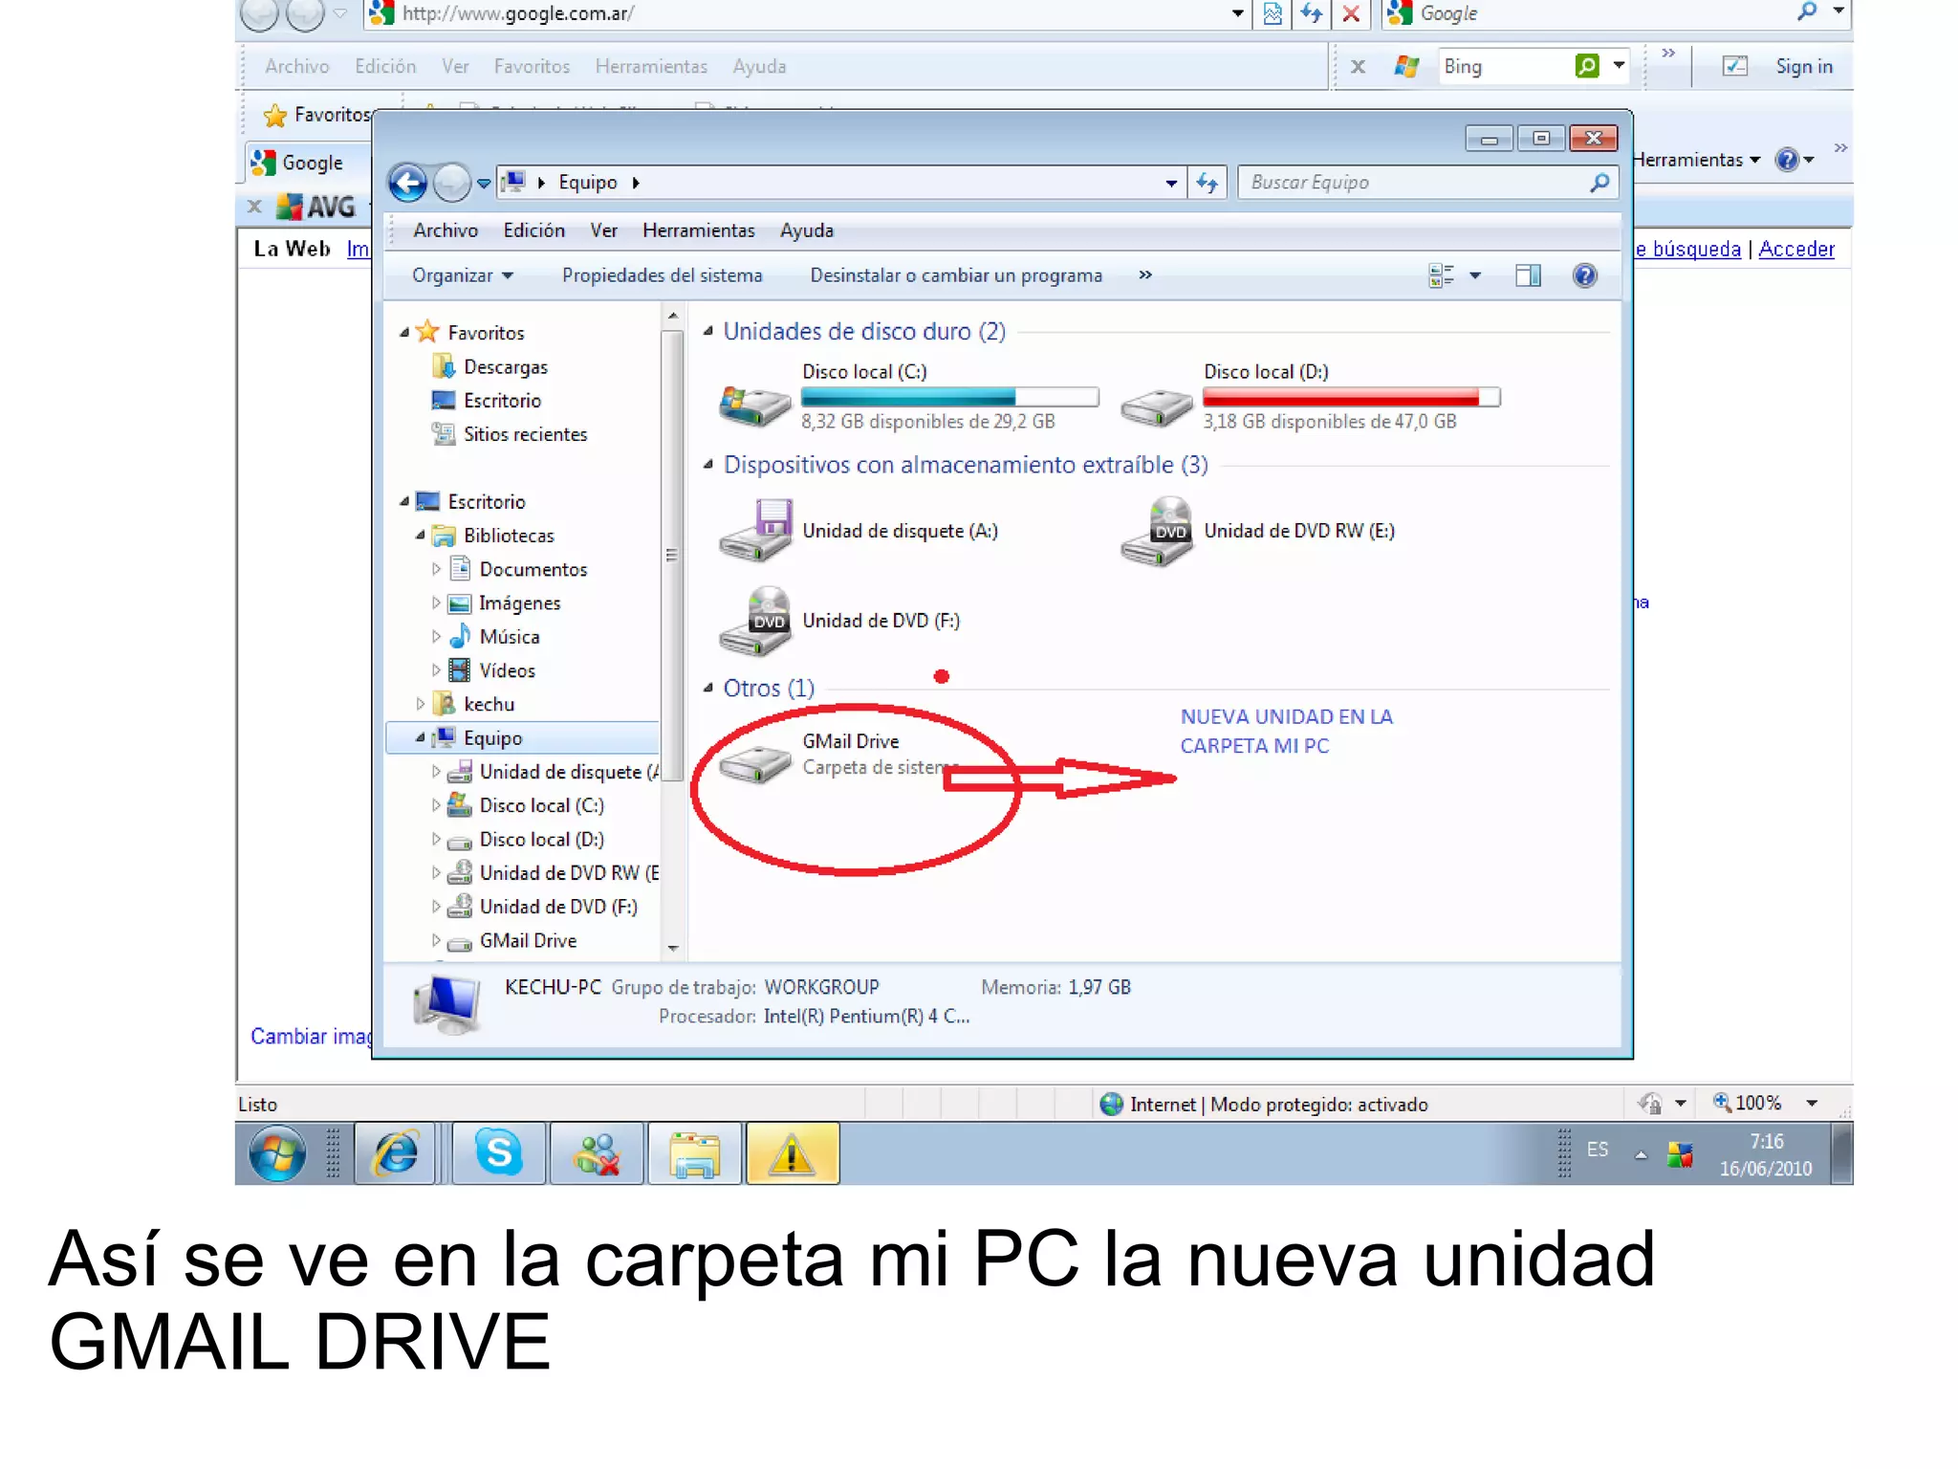Expand Documentos in the tree

(436, 569)
